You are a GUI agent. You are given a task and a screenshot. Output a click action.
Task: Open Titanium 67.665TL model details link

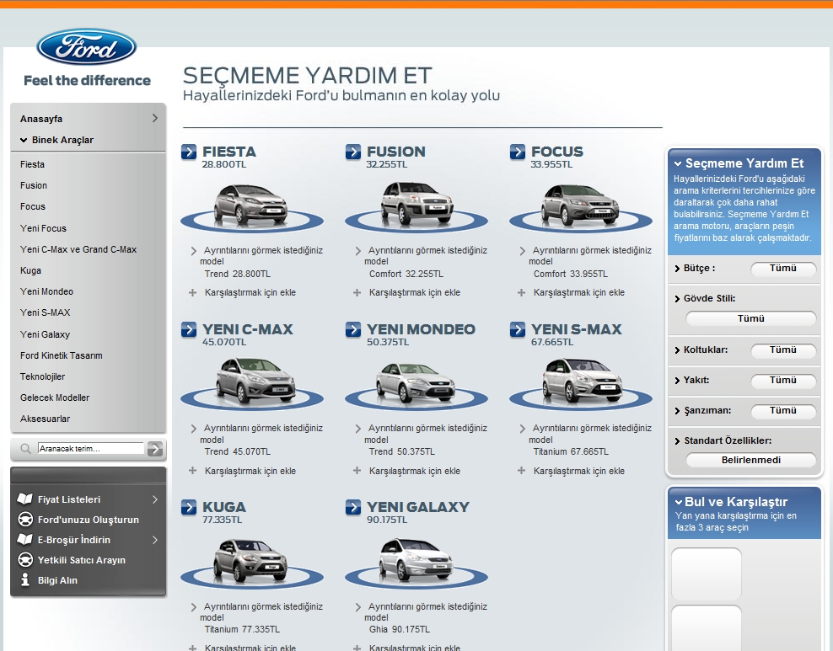coord(571,451)
